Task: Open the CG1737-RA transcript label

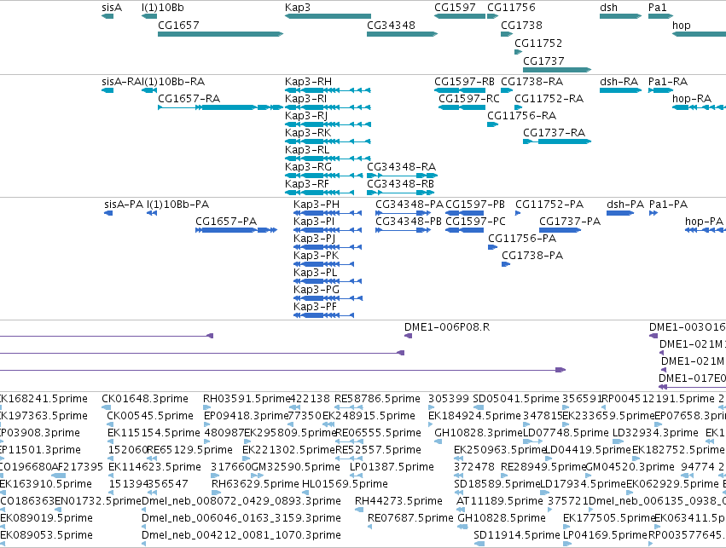Action: [554, 133]
